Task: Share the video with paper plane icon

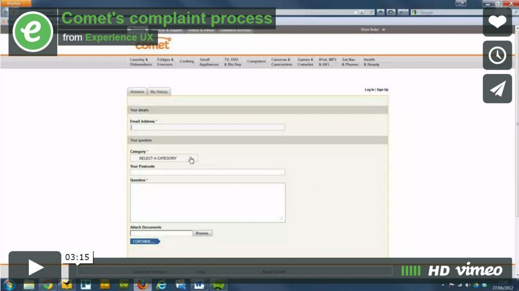Action: pos(497,89)
